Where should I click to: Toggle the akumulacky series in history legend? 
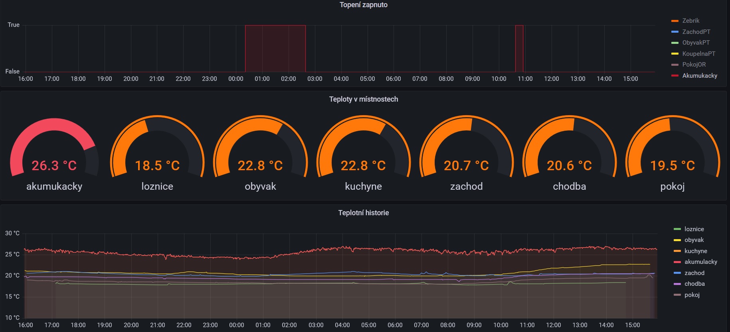(x=700, y=262)
